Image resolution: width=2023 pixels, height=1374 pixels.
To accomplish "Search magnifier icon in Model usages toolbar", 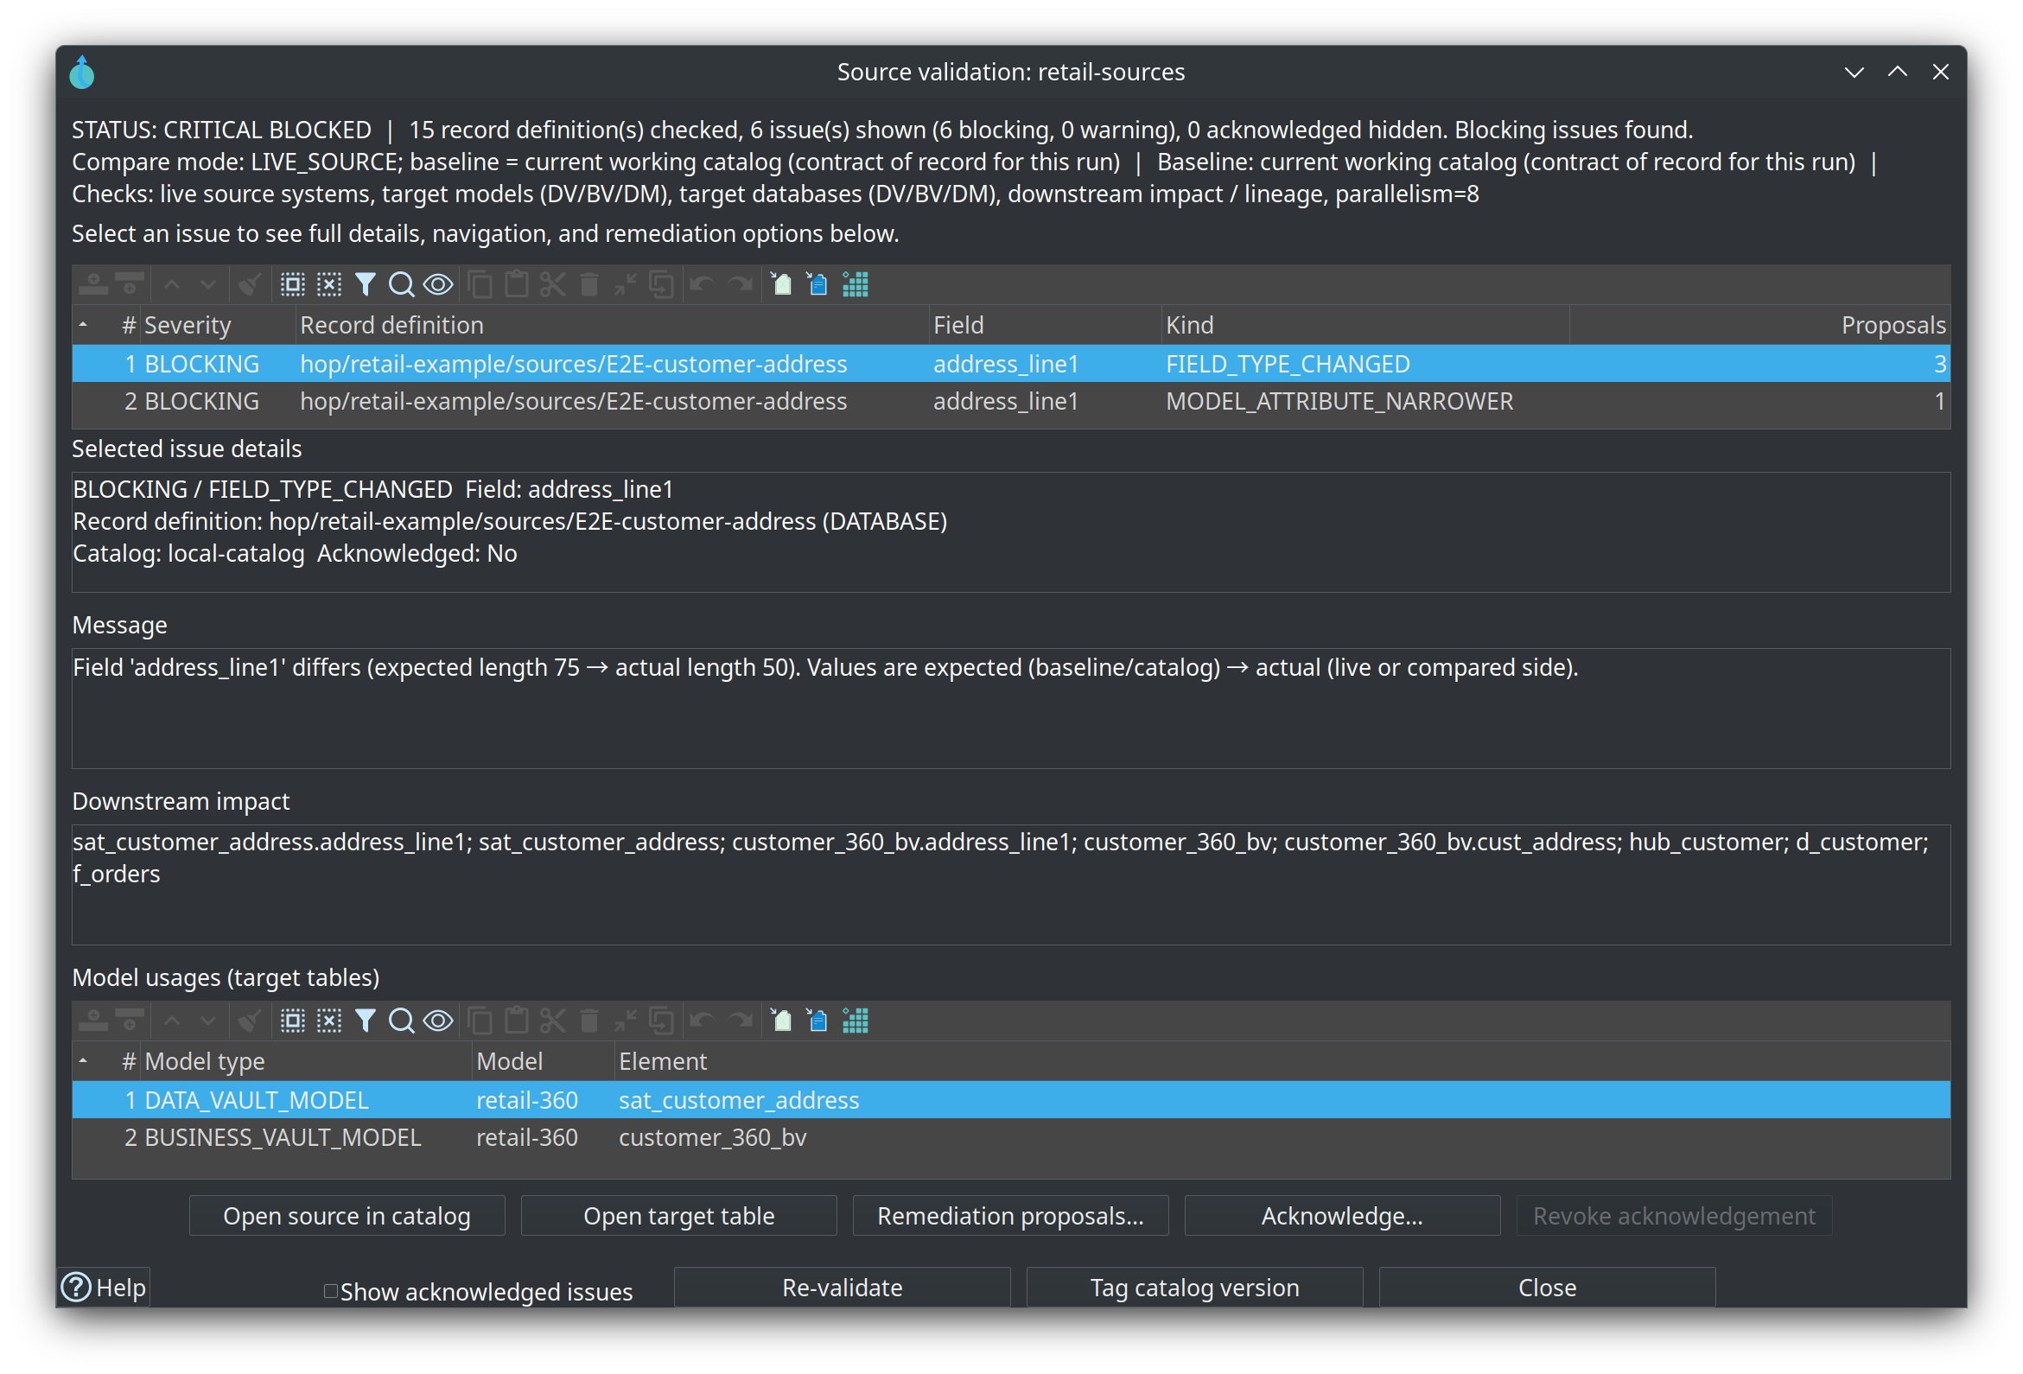I will coord(401,1021).
